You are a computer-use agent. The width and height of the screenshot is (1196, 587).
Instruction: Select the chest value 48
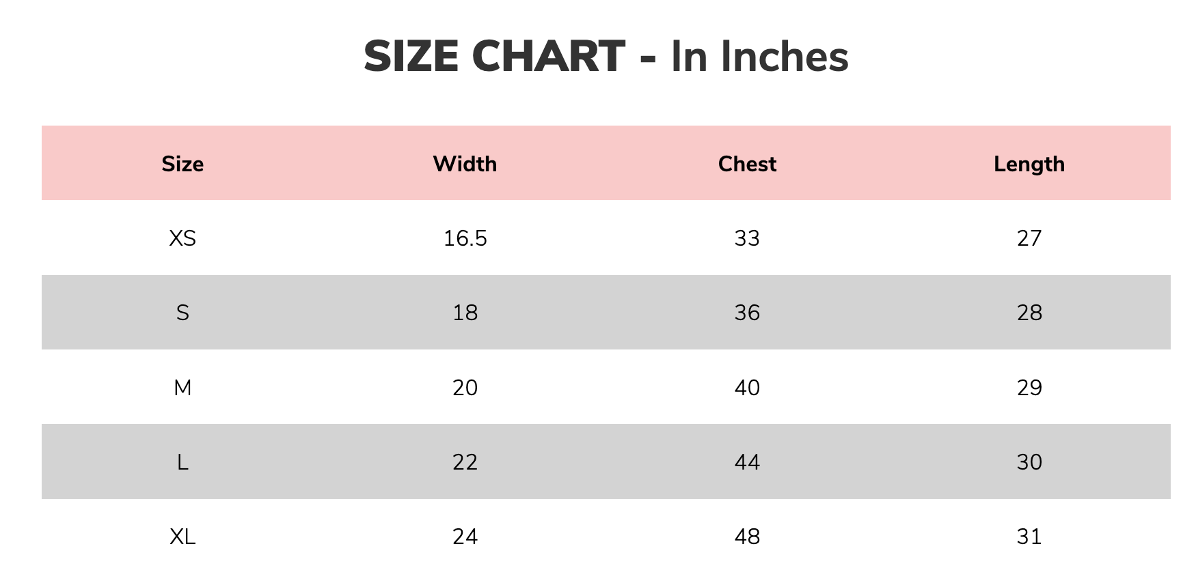pyautogui.click(x=747, y=536)
